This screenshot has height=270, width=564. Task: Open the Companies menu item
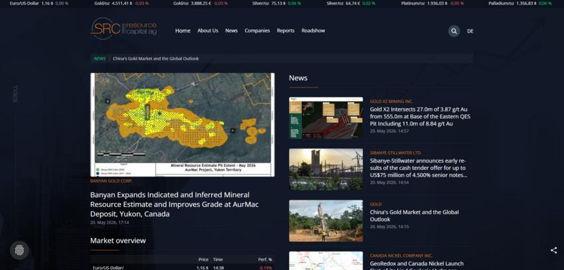(257, 31)
